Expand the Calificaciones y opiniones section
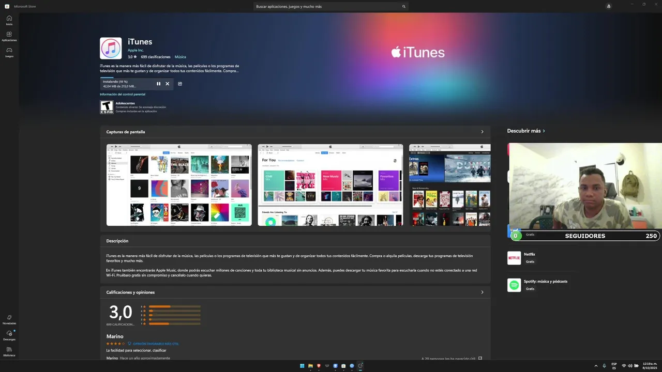 click(482, 292)
